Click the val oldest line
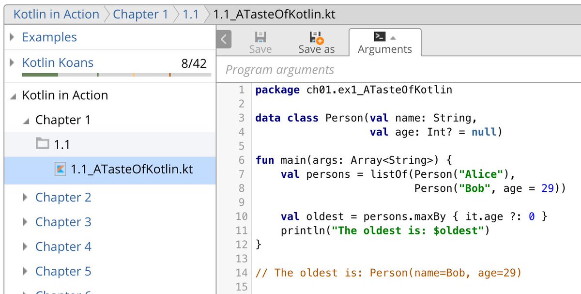581x294 pixels. point(414,217)
